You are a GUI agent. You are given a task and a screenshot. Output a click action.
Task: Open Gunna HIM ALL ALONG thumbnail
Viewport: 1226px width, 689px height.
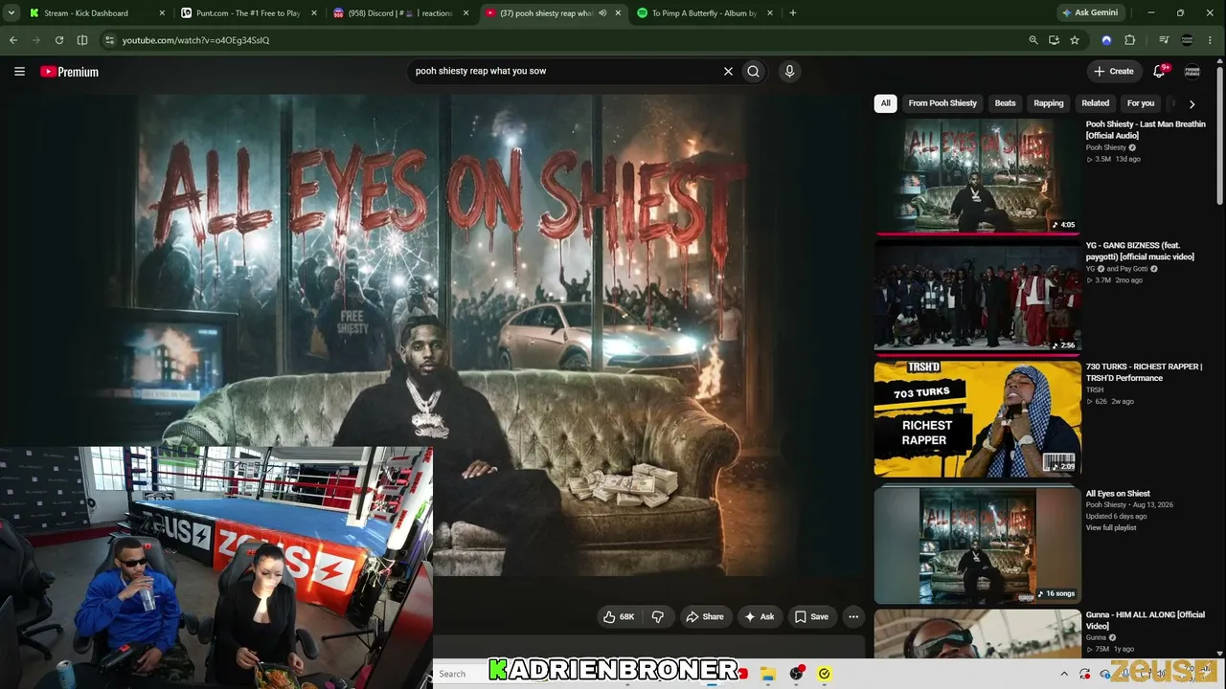pos(977,633)
